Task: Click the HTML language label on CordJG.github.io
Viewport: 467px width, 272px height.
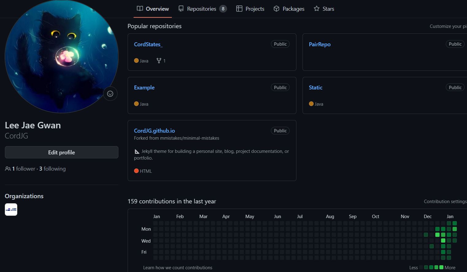Action: coord(146,171)
